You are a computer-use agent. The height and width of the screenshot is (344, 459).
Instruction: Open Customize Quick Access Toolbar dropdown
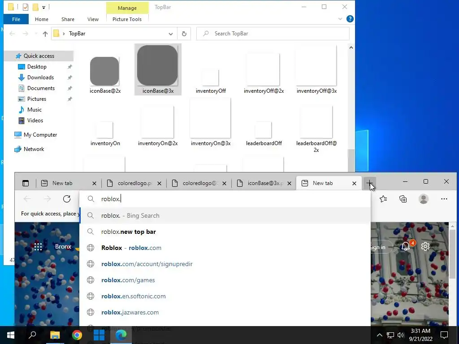pyautogui.click(x=43, y=7)
